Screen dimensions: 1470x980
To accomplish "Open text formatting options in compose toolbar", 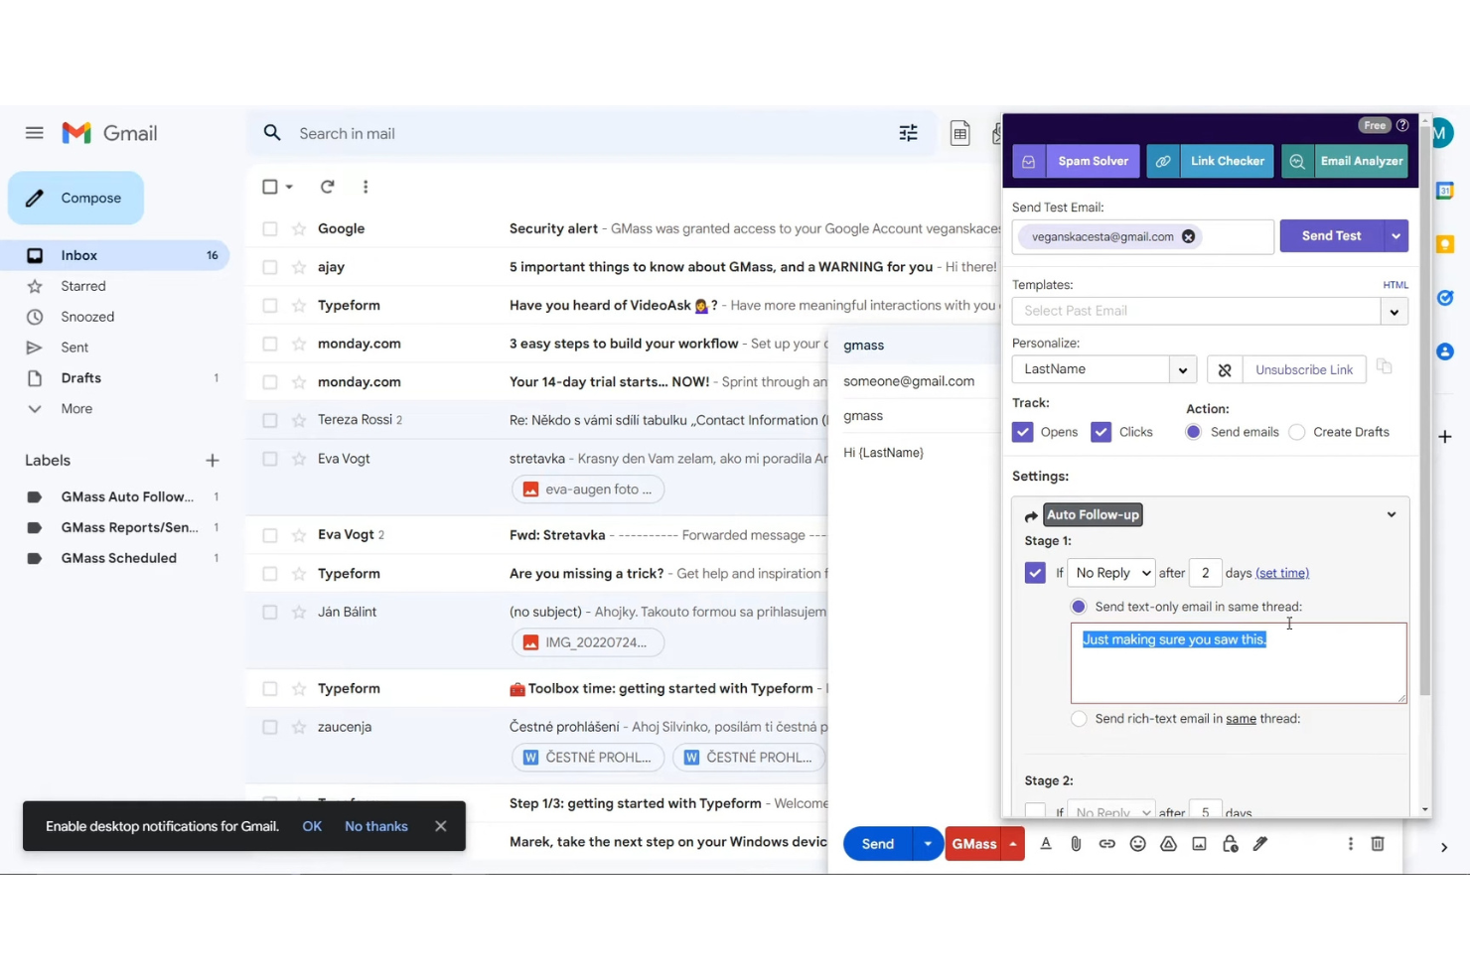I will 1046,844.
